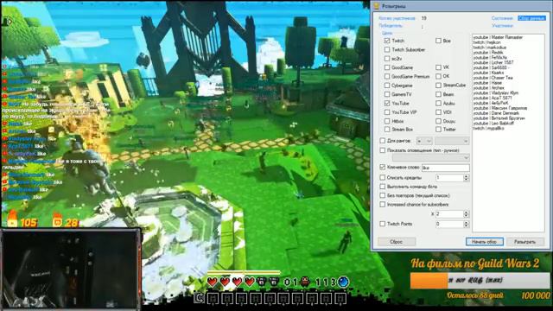Check the Все (all) checkbox

(x=438, y=41)
